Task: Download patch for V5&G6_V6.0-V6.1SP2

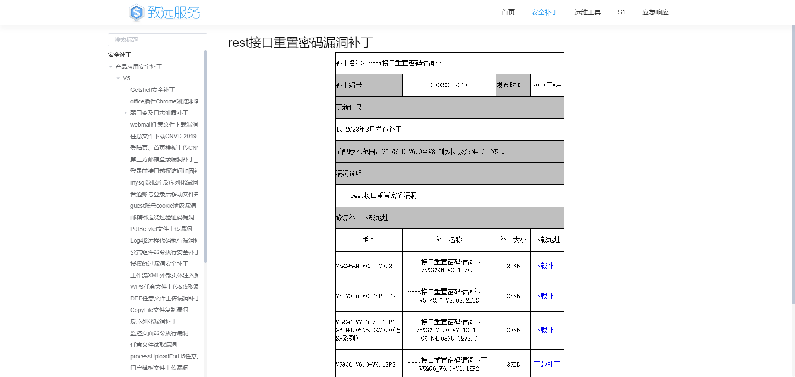Action: pos(547,364)
